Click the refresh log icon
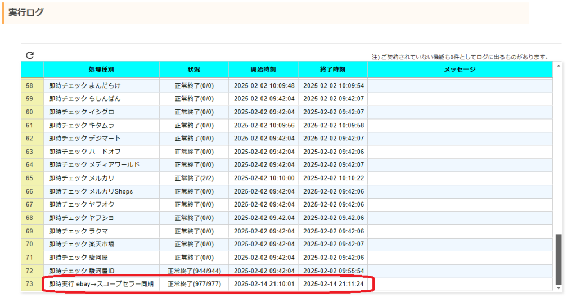The height and width of the screenshot is (298, 576). tap(30, 56)
